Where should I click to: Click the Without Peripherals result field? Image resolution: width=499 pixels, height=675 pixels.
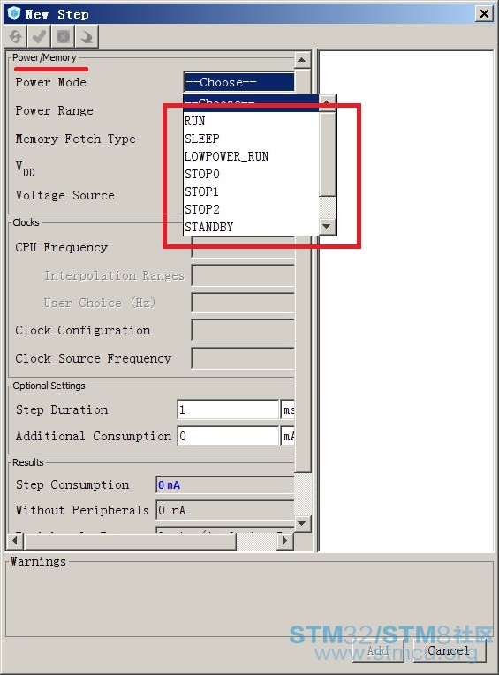[225, 510]
